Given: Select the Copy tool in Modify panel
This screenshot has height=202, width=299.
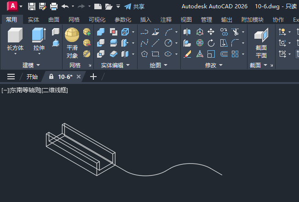Looking at the screenshot, I should tap(224, 32).
